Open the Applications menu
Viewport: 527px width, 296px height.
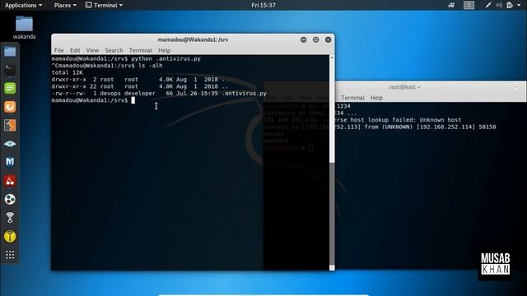click(x=23, y=5)
